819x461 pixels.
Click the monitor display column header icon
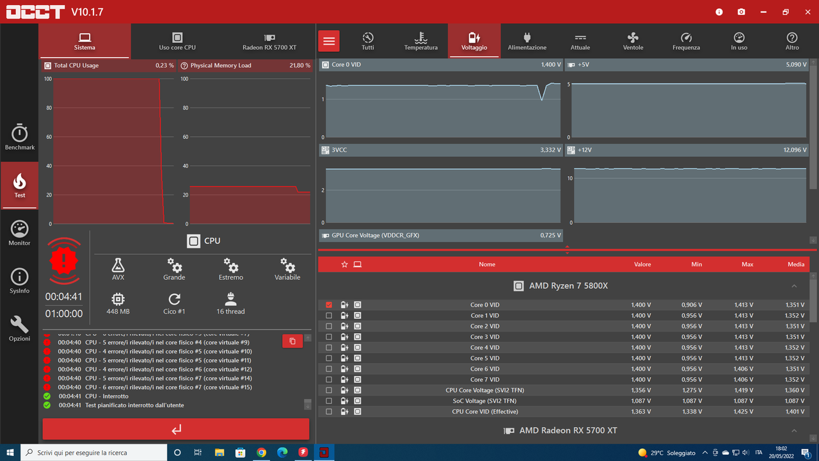[358, 264]
